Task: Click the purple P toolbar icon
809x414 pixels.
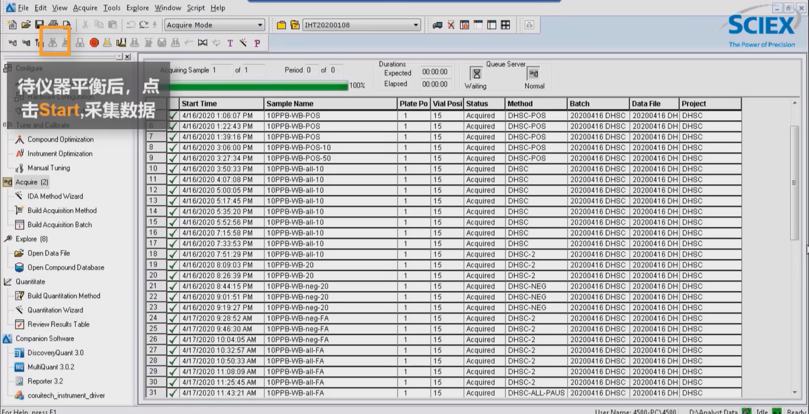Action: pyautogui.click(x=257, y=43)
